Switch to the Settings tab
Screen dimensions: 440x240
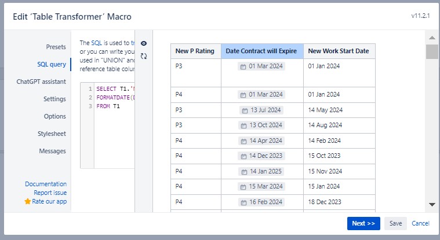click(54, 99)
